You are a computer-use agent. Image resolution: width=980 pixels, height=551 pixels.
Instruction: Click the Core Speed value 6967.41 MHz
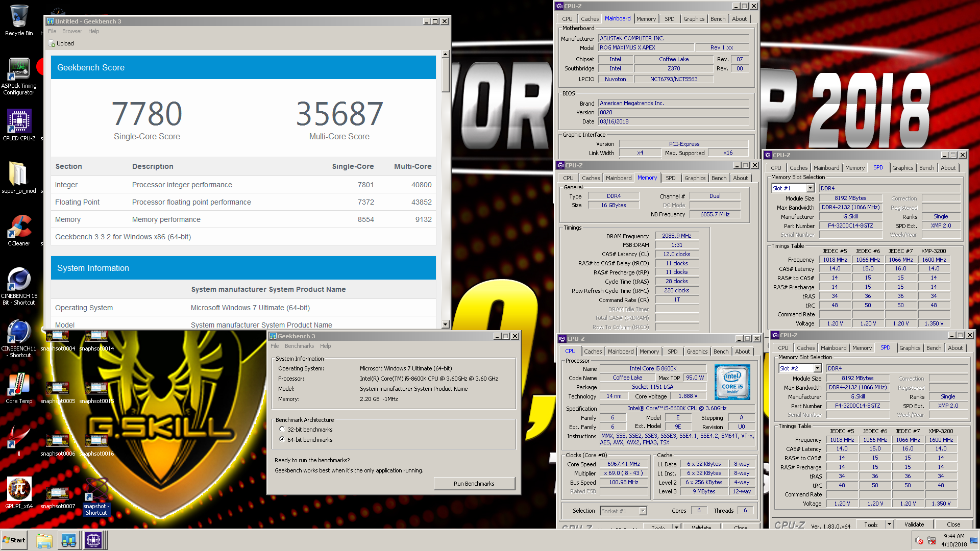(624, 464)
